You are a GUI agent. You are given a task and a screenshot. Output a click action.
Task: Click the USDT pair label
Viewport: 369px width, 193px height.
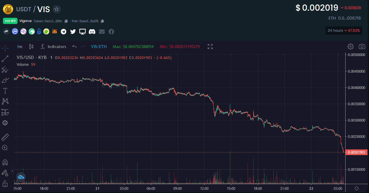pyautogui.click(x=23, y=9)
